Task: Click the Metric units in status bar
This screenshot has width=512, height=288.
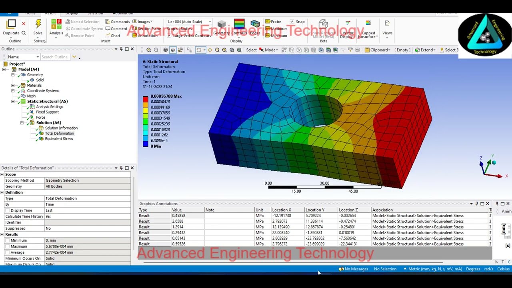Action: [435, 269]
